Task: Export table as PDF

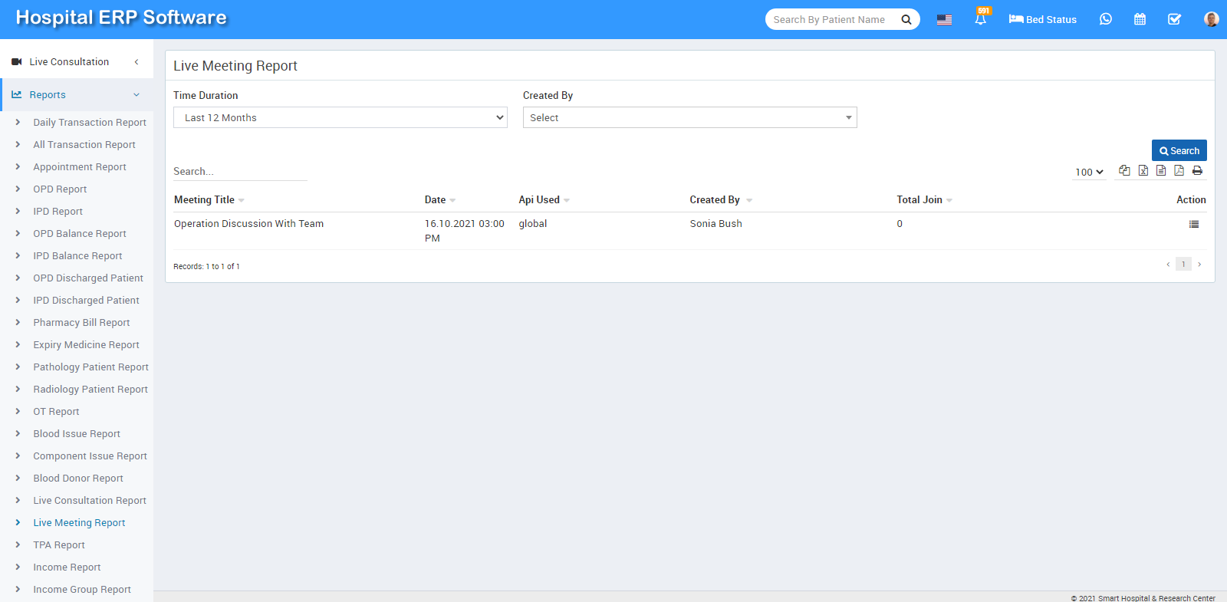Action: (x=1179, y=170)
